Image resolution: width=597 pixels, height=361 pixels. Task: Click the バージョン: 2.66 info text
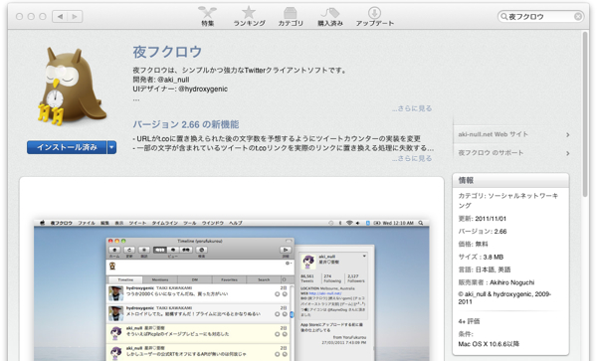pos(483,232)
